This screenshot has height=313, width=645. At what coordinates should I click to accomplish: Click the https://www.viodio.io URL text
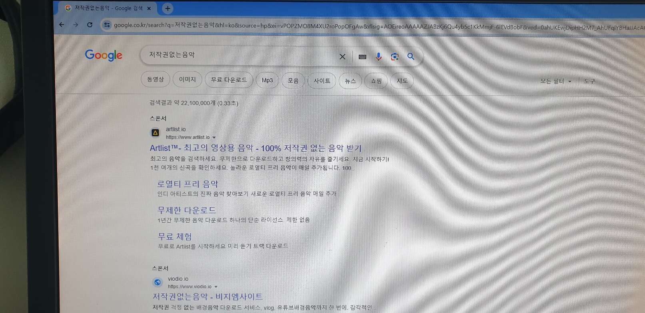point(190,287)
